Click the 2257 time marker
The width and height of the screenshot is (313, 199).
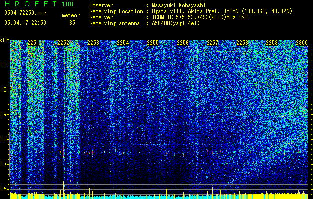point(212,43)
